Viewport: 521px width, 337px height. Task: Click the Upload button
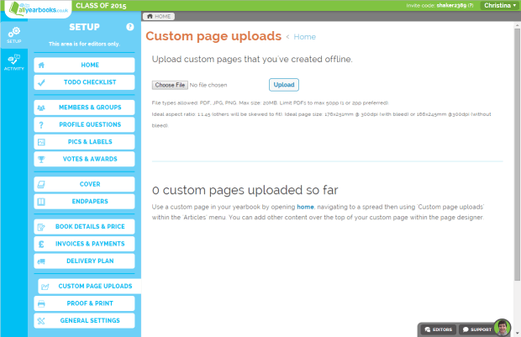click(284, 85)
